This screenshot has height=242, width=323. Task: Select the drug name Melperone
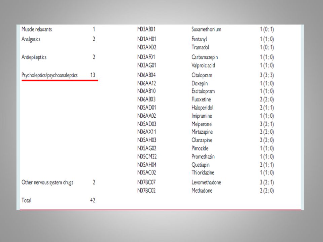202,124
